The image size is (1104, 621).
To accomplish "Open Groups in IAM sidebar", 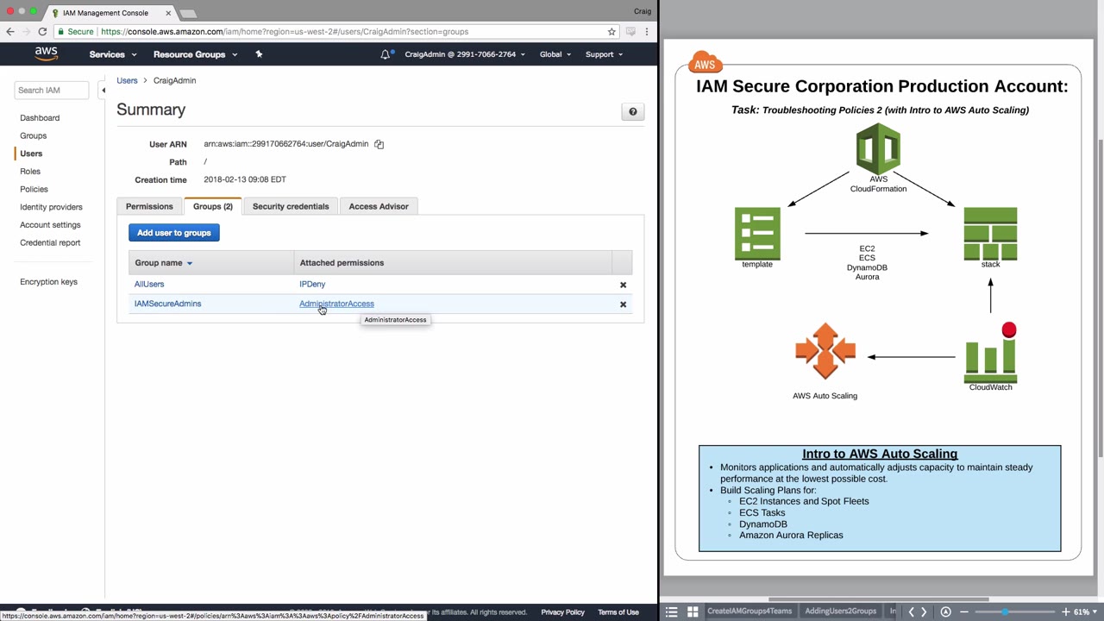I will click(x=34, y=136).
